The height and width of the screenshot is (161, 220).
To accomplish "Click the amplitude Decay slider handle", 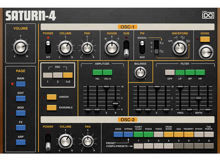I will (x=97, y=109).
